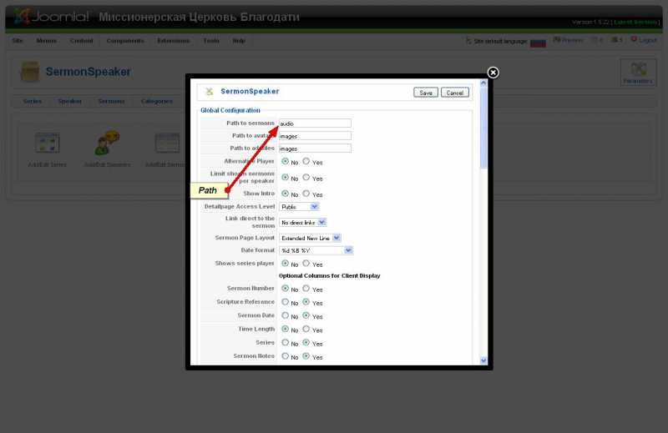Click the Path to avatar input field
The width and height of the screenshot is (668, 433).
click(315, 136)
